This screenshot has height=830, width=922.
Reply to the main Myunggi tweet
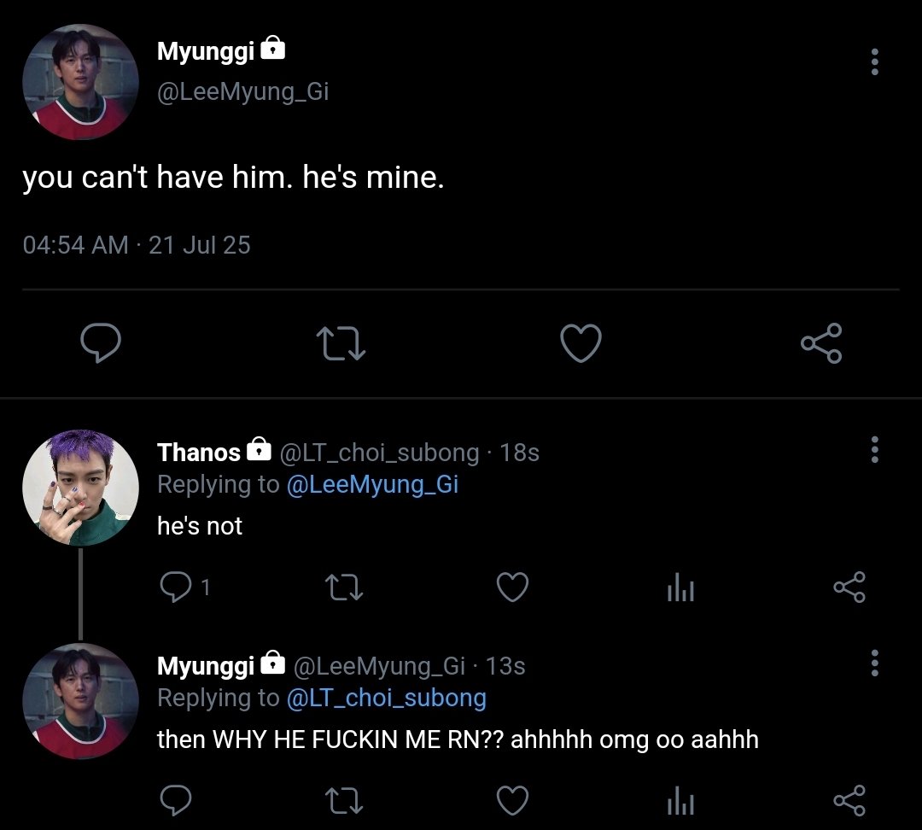coord(101,342)
